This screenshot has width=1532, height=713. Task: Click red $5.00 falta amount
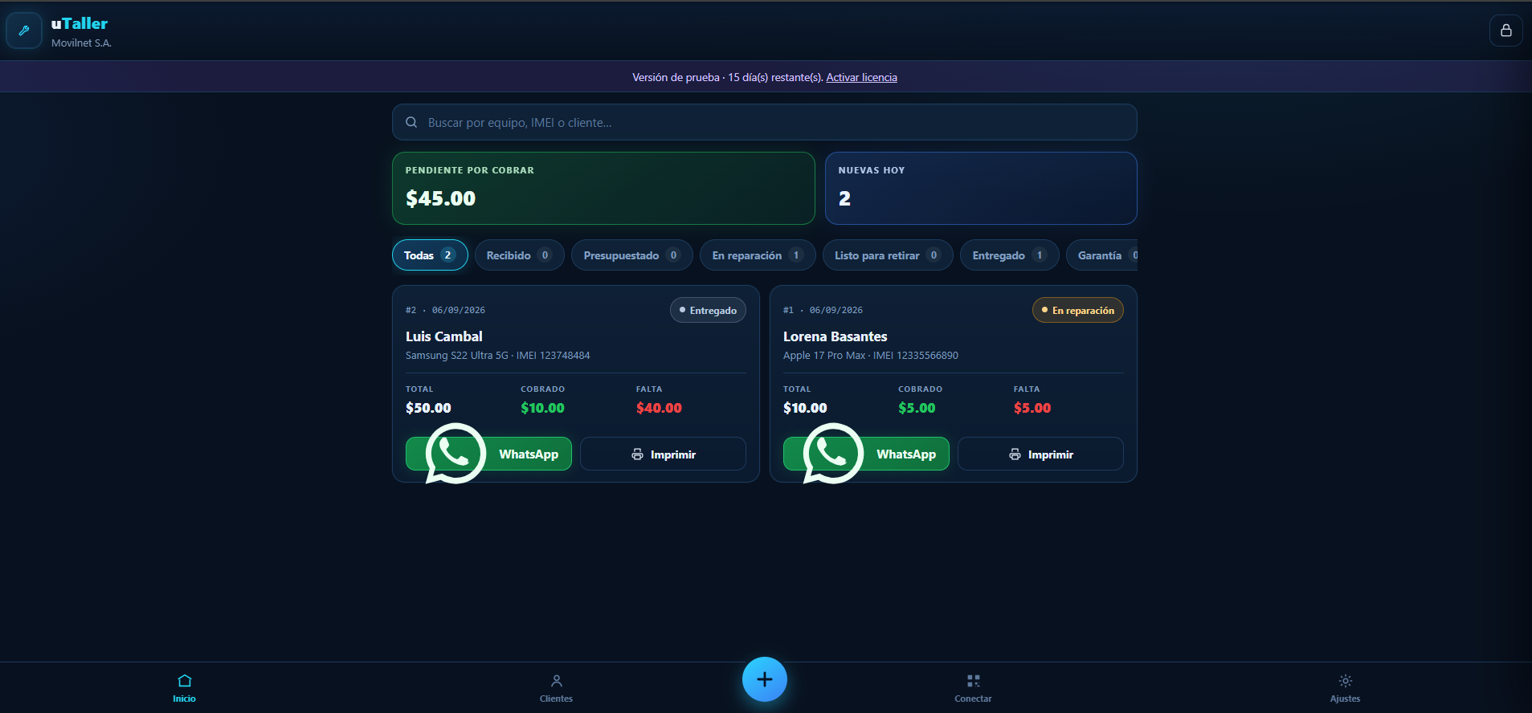[x=1032, y=408]
